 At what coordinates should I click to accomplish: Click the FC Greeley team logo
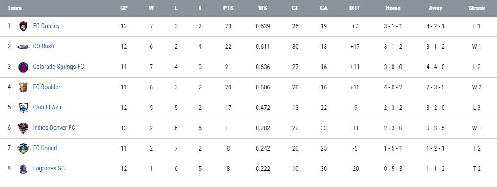(x=23, y=26)
